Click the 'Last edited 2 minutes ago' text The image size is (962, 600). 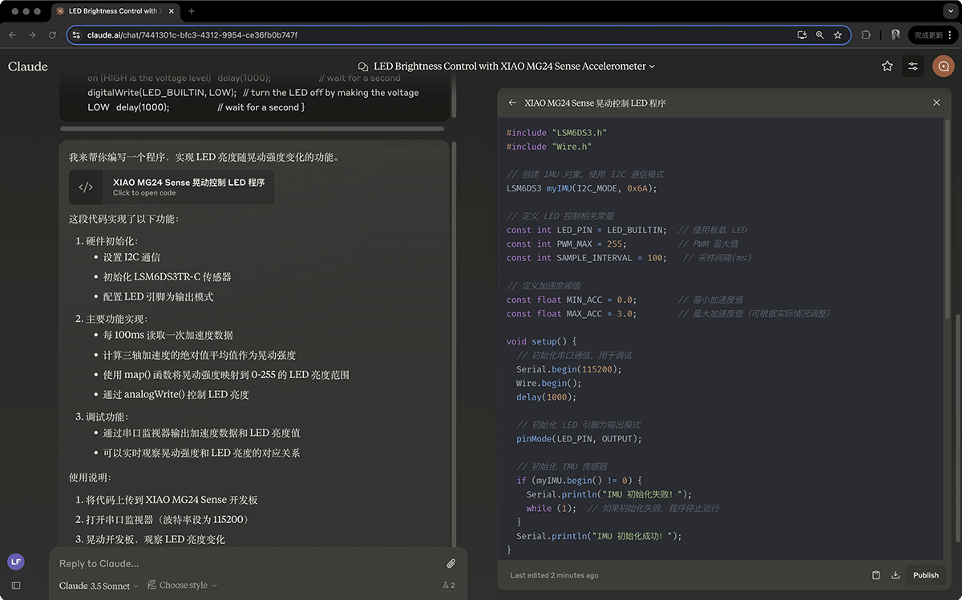[x=554, y=575]
